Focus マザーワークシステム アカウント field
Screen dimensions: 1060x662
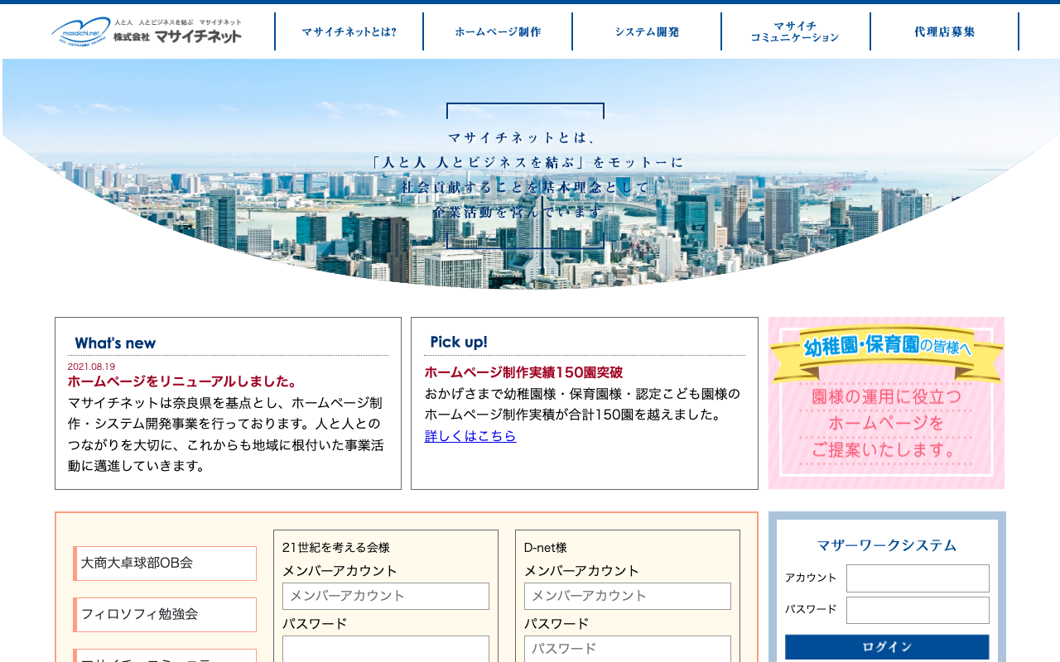pyautogui.click(x=918, y=578)
